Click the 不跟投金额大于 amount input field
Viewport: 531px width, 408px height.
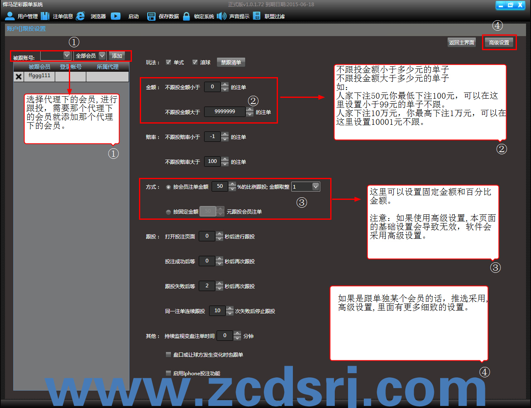coord(224,112)
